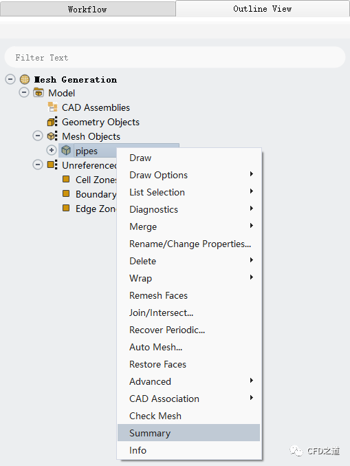Click the Mesh Generation globe icon
Screen dimensions: 350x466
(x=25, y=79)
